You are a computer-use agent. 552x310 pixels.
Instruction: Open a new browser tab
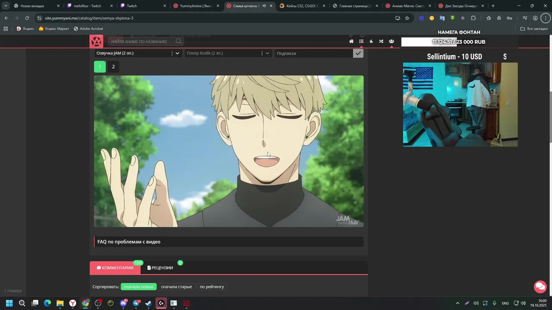tap(493, 6)
